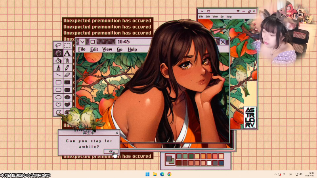Select the filled Rectangle tool
This screenshot has width=317, height=178.
(67, 82)
